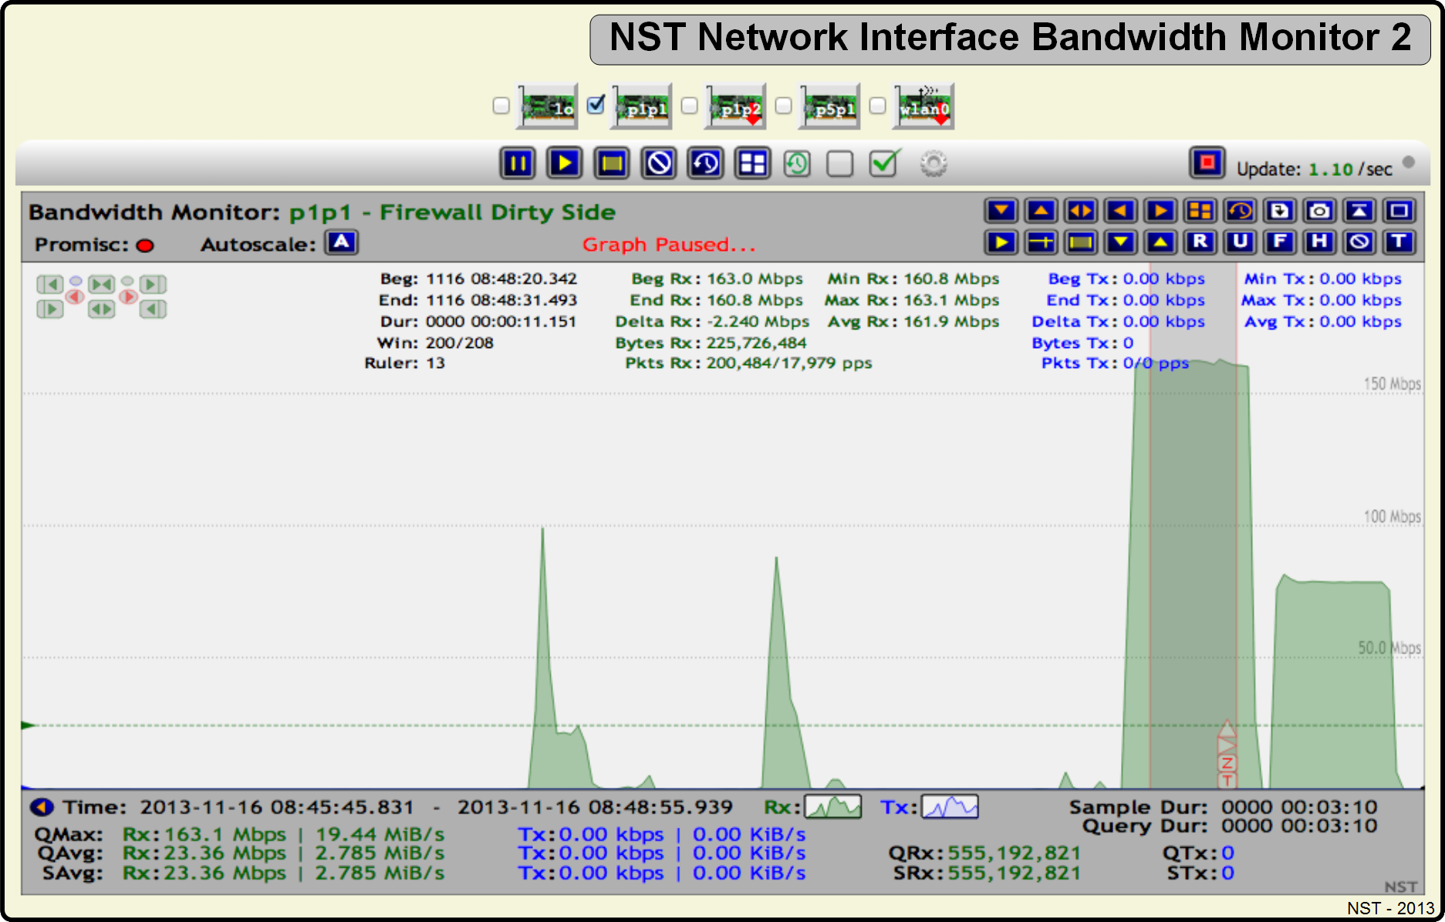Click window left-edge move-right green button
The image size is (1445, 922).
(x=50, y=309)
